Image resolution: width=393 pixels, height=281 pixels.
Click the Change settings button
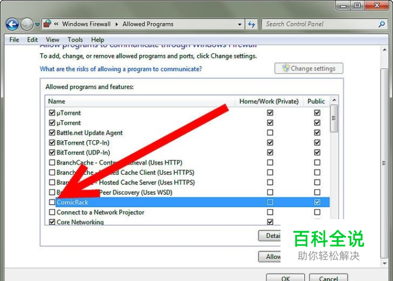pyautogui.click(x=309, y=68)
